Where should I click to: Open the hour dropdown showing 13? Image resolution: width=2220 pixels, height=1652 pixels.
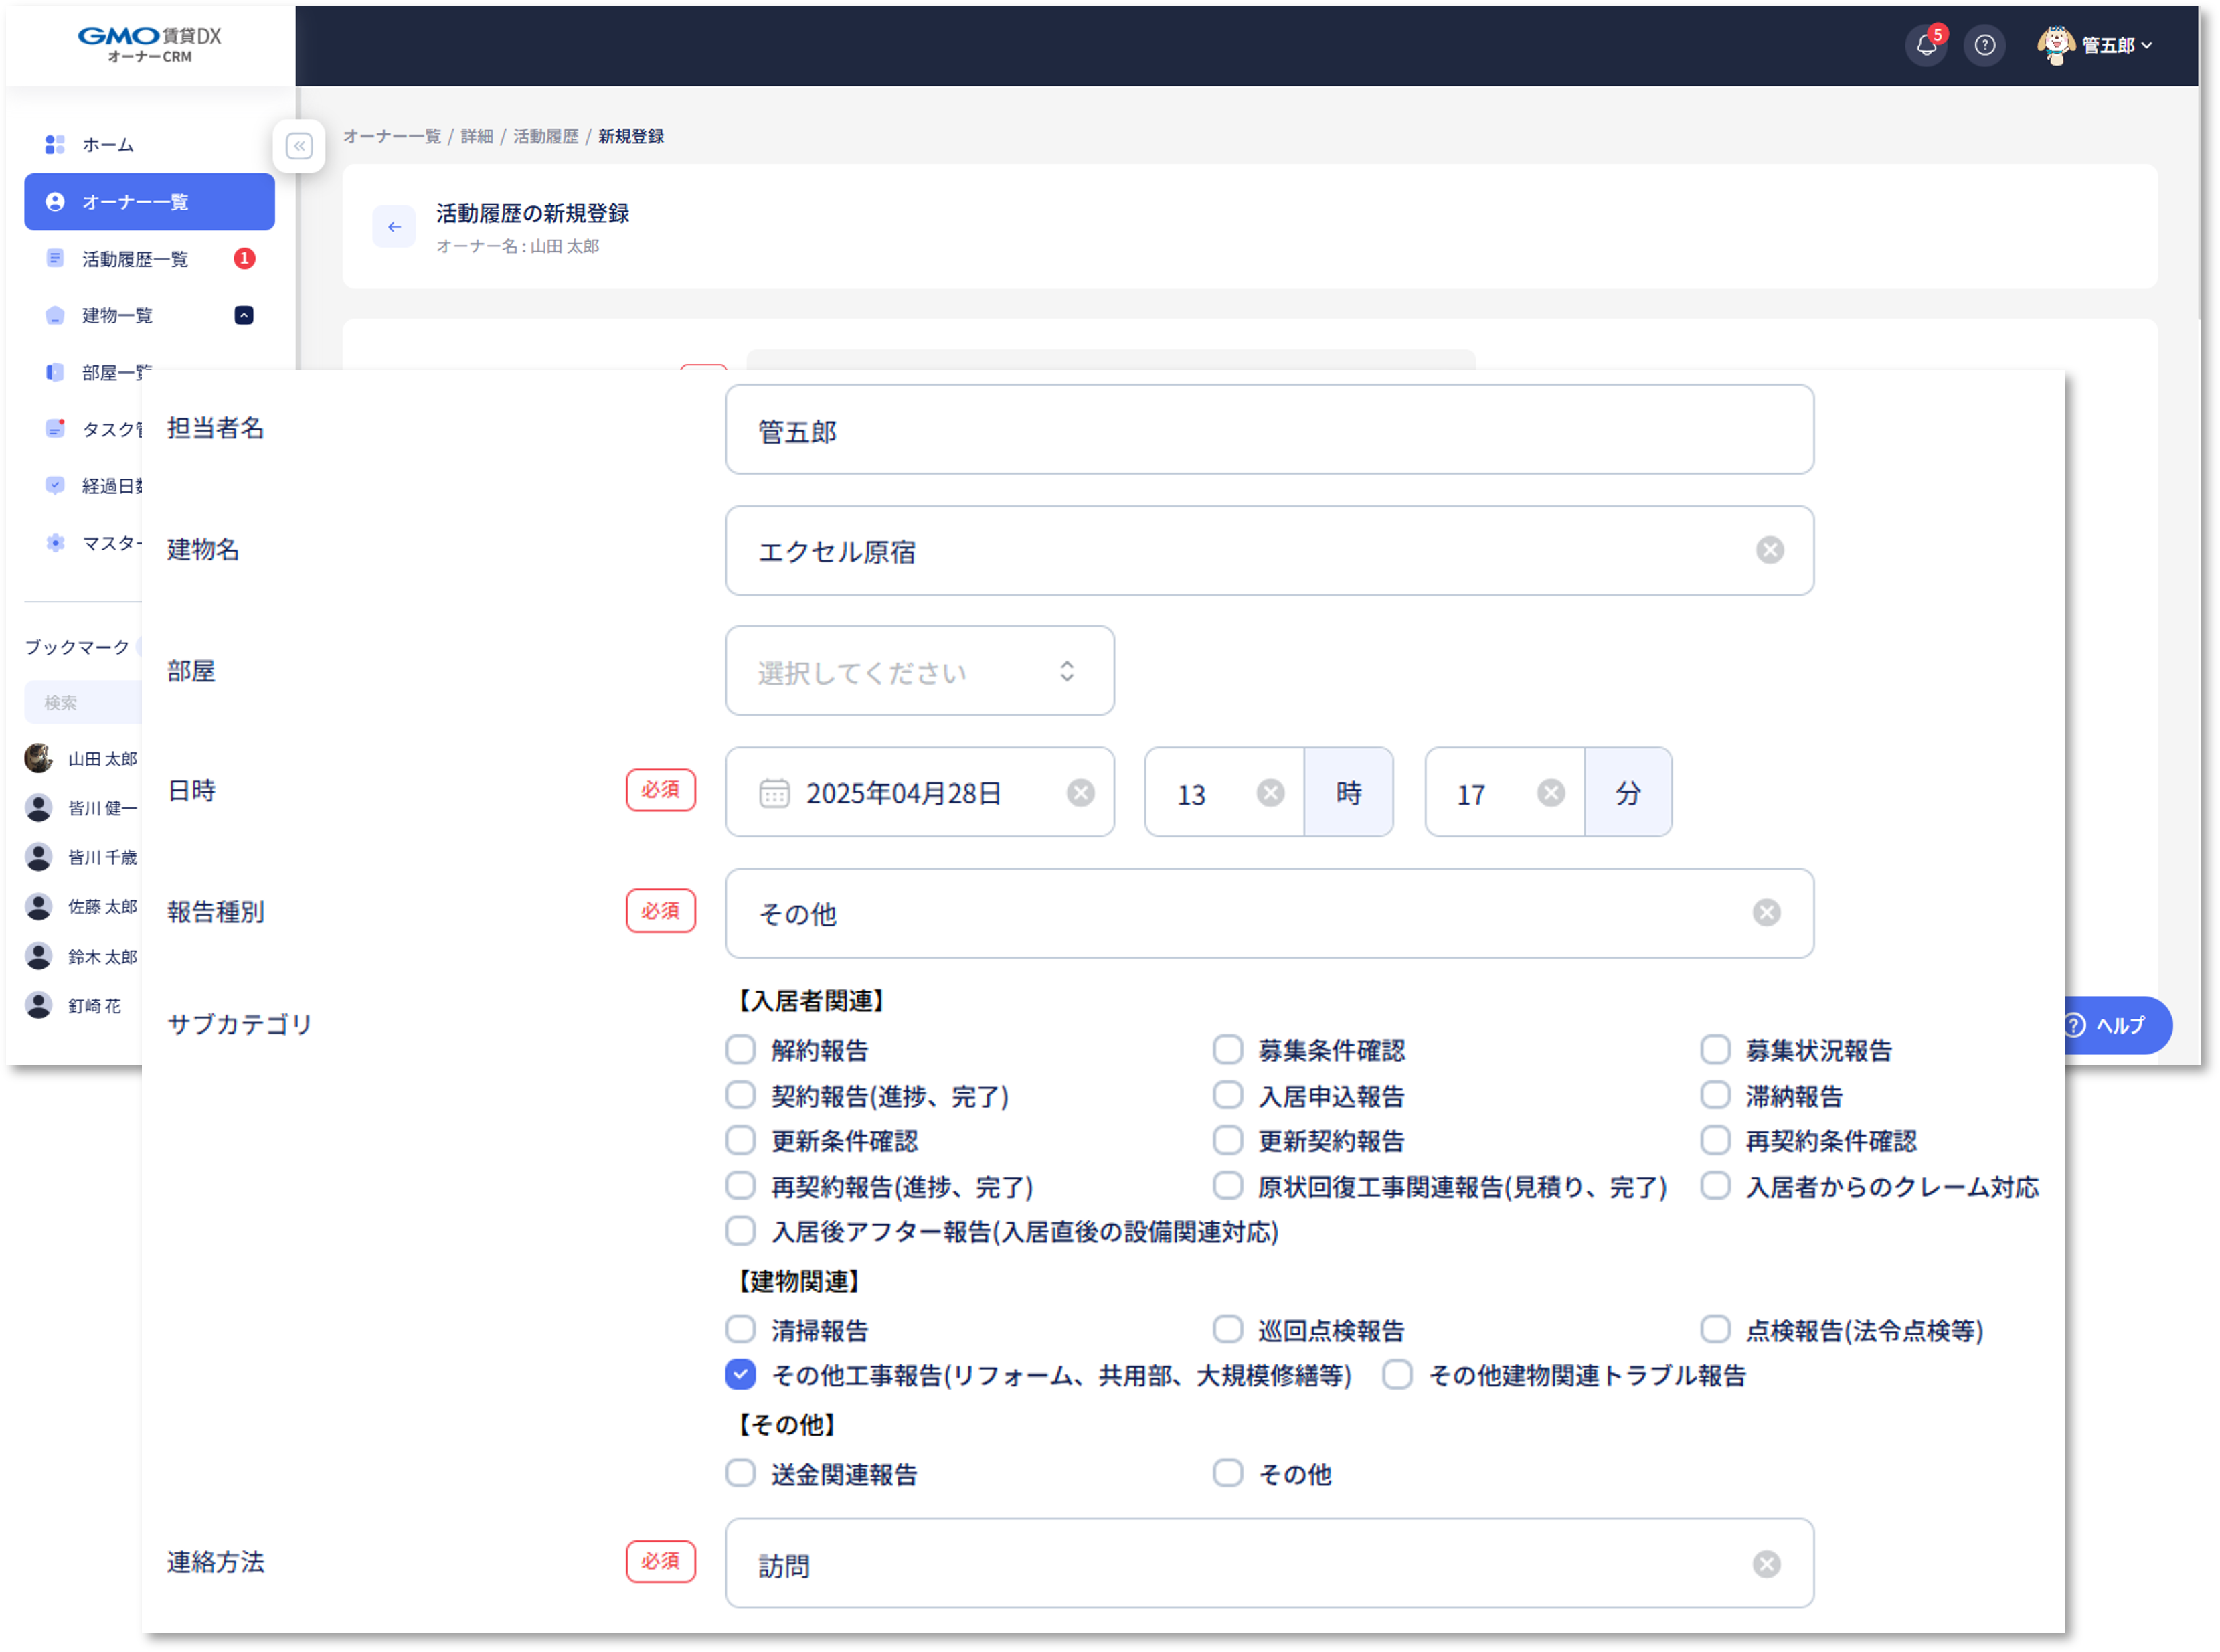pyautogui.click(x=1225, y=793)
